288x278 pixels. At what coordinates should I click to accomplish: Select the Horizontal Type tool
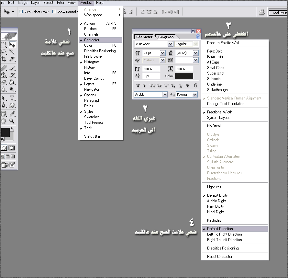(12, 98)
